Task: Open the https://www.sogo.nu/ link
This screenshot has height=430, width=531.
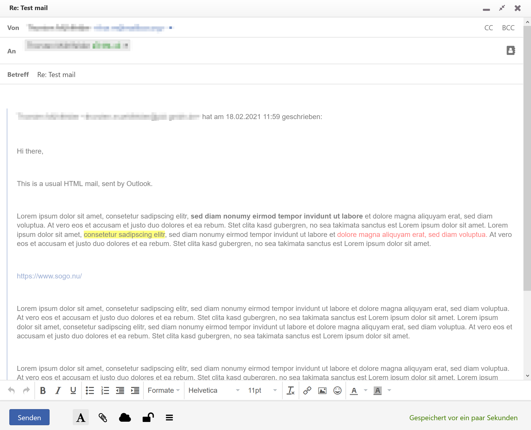Action: coord(49,276)
